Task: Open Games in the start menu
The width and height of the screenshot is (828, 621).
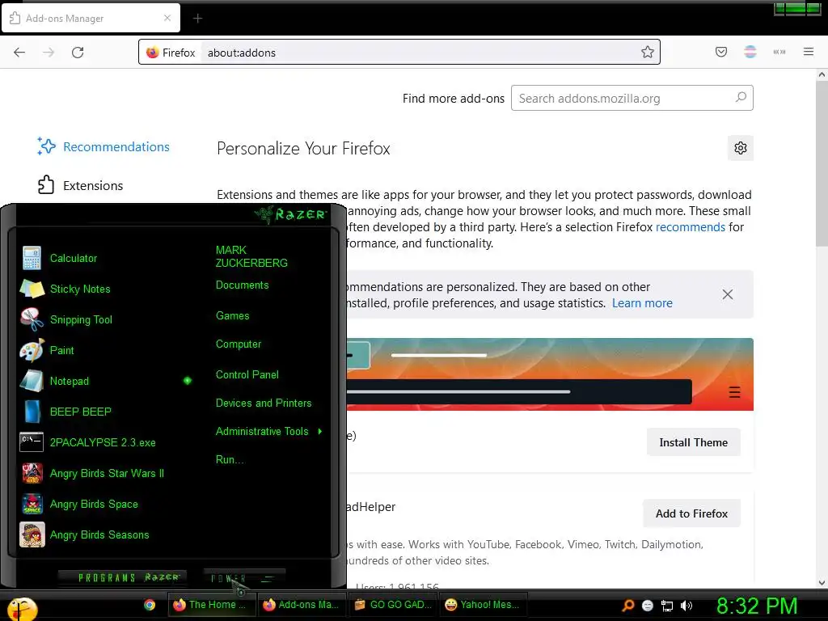Action: click(232, 316)
